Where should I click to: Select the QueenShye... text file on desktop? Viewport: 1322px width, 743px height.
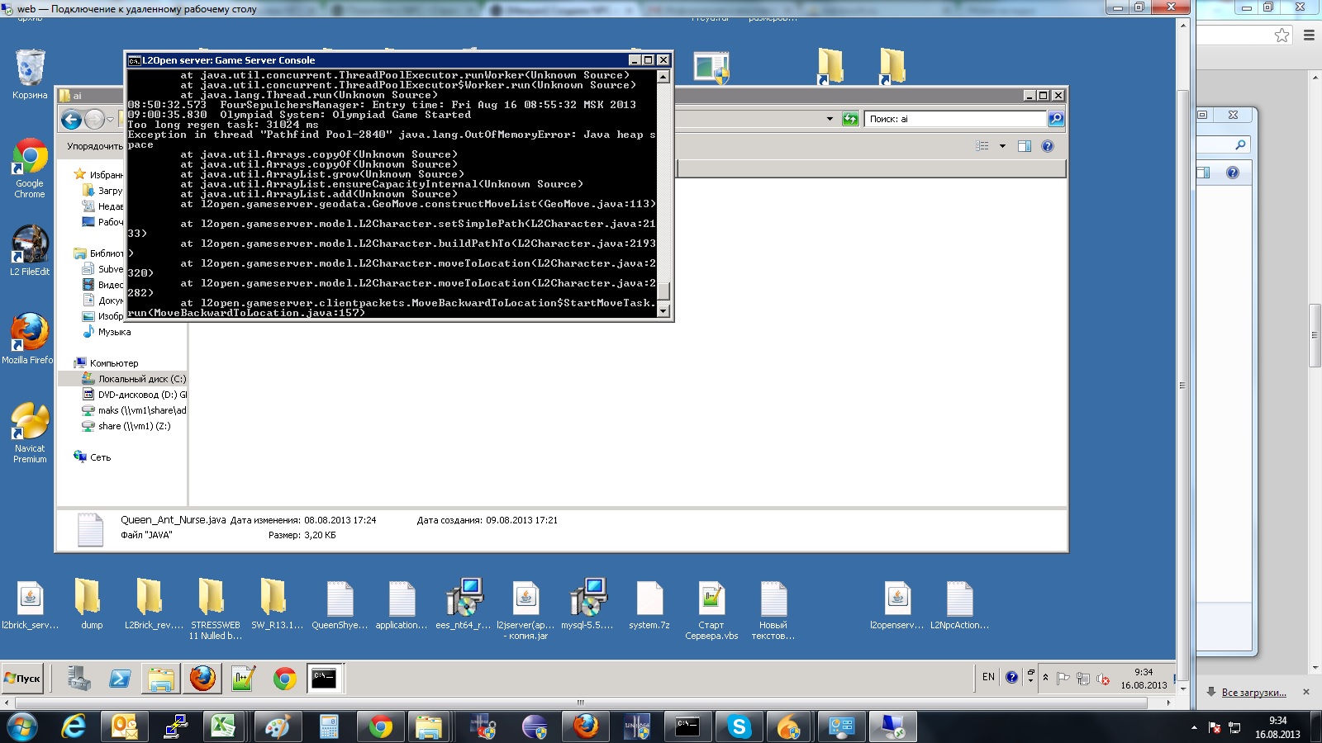pos(340,604)
